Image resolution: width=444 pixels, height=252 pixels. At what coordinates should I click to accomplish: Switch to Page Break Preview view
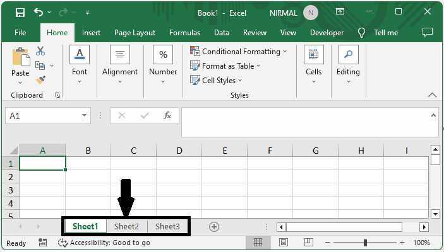click(309, 243)
